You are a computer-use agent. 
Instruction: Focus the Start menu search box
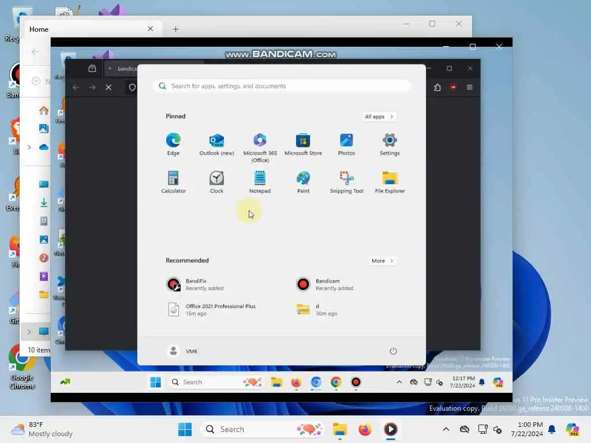(x=282, y=86)
